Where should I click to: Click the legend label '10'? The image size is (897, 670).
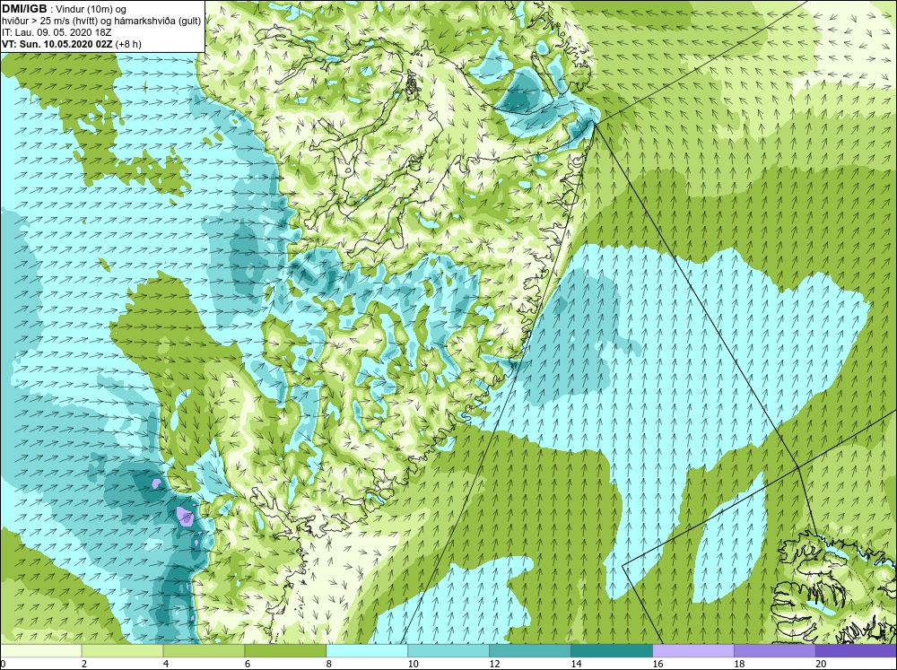pos(413,664)
